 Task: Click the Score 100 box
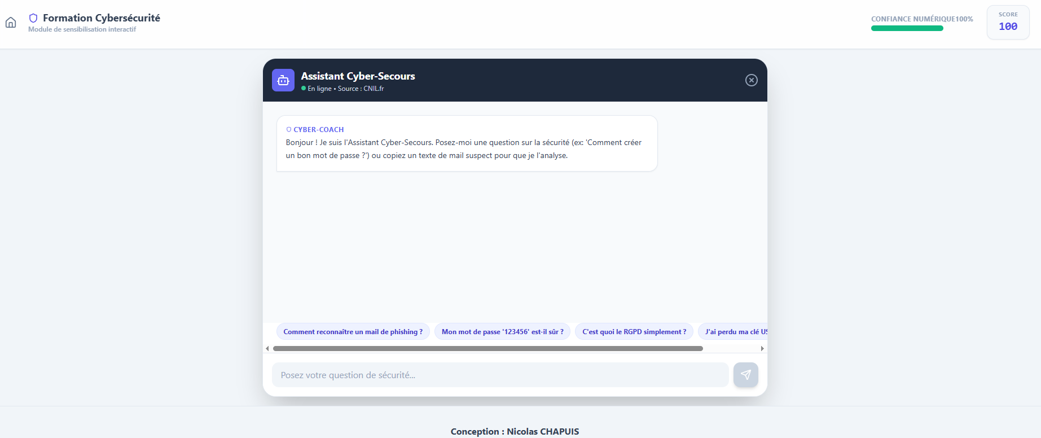1008,22
